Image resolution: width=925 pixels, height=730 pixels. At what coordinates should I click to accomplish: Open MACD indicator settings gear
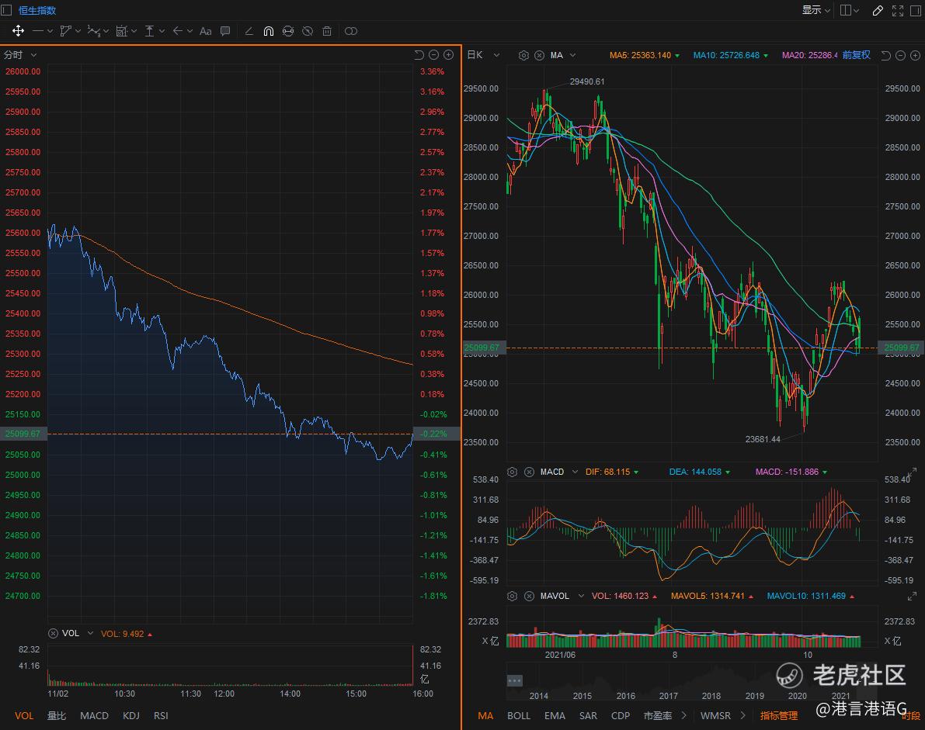pyautogui.click(x=512, y=472)
